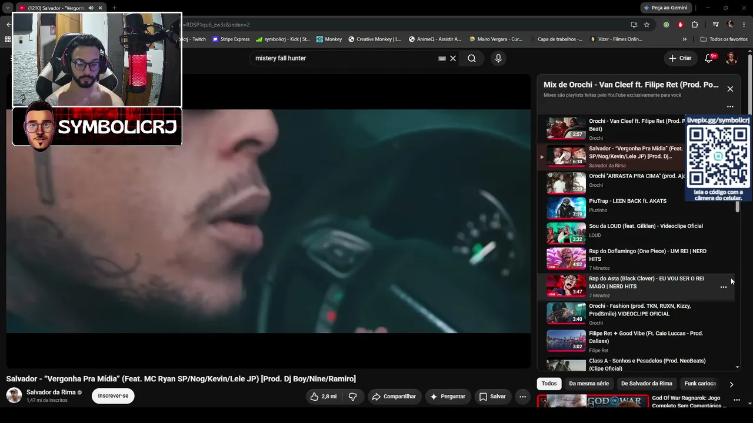The image size is (753, 423).
Task: Play Orochi ARRASTA PRA CIMA playlist thumbnail
Action: point(566,183)
